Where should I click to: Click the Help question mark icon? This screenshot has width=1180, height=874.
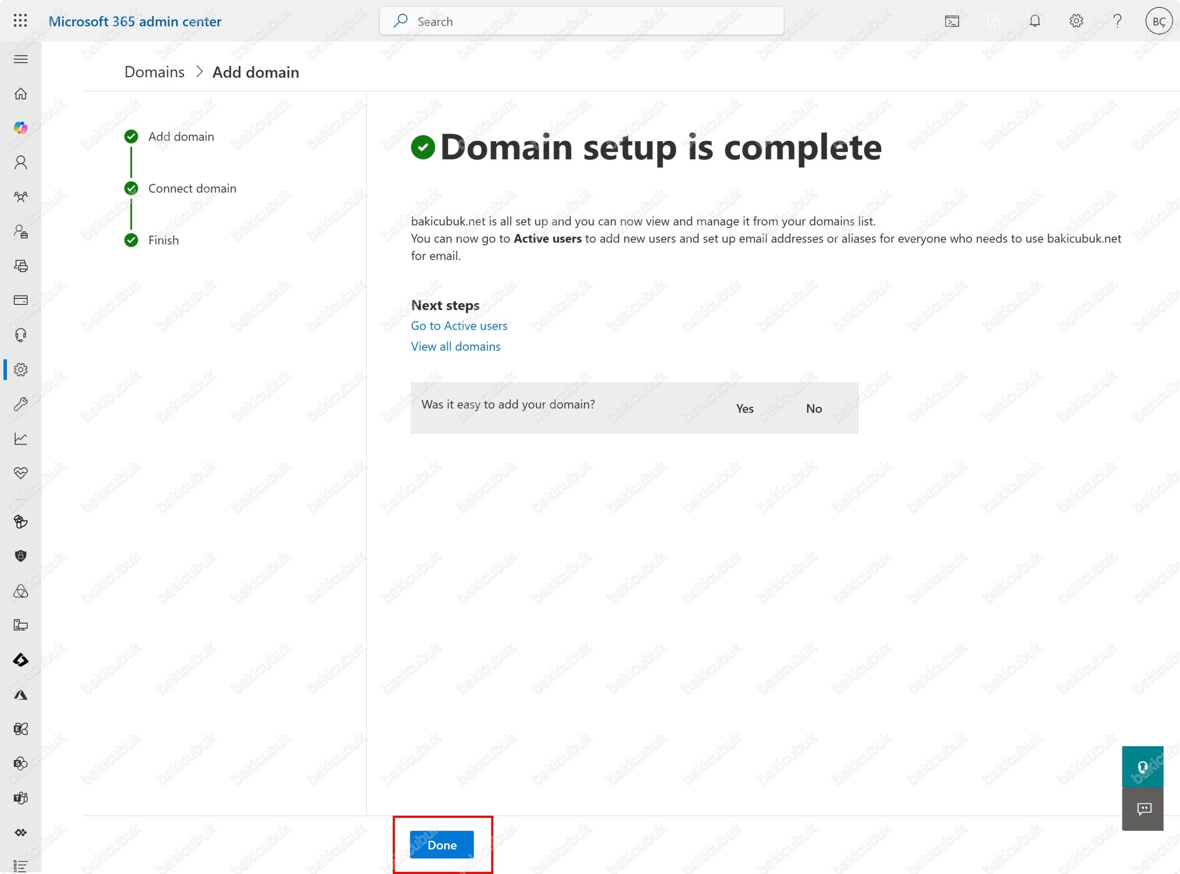(1117, 21)
